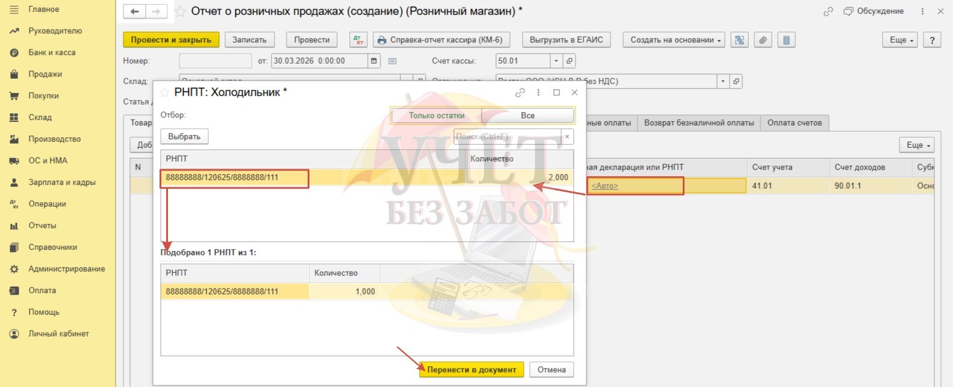Click the Выбрать button in the dialog
Screen dimensions: 953x387
pos(184,136)
